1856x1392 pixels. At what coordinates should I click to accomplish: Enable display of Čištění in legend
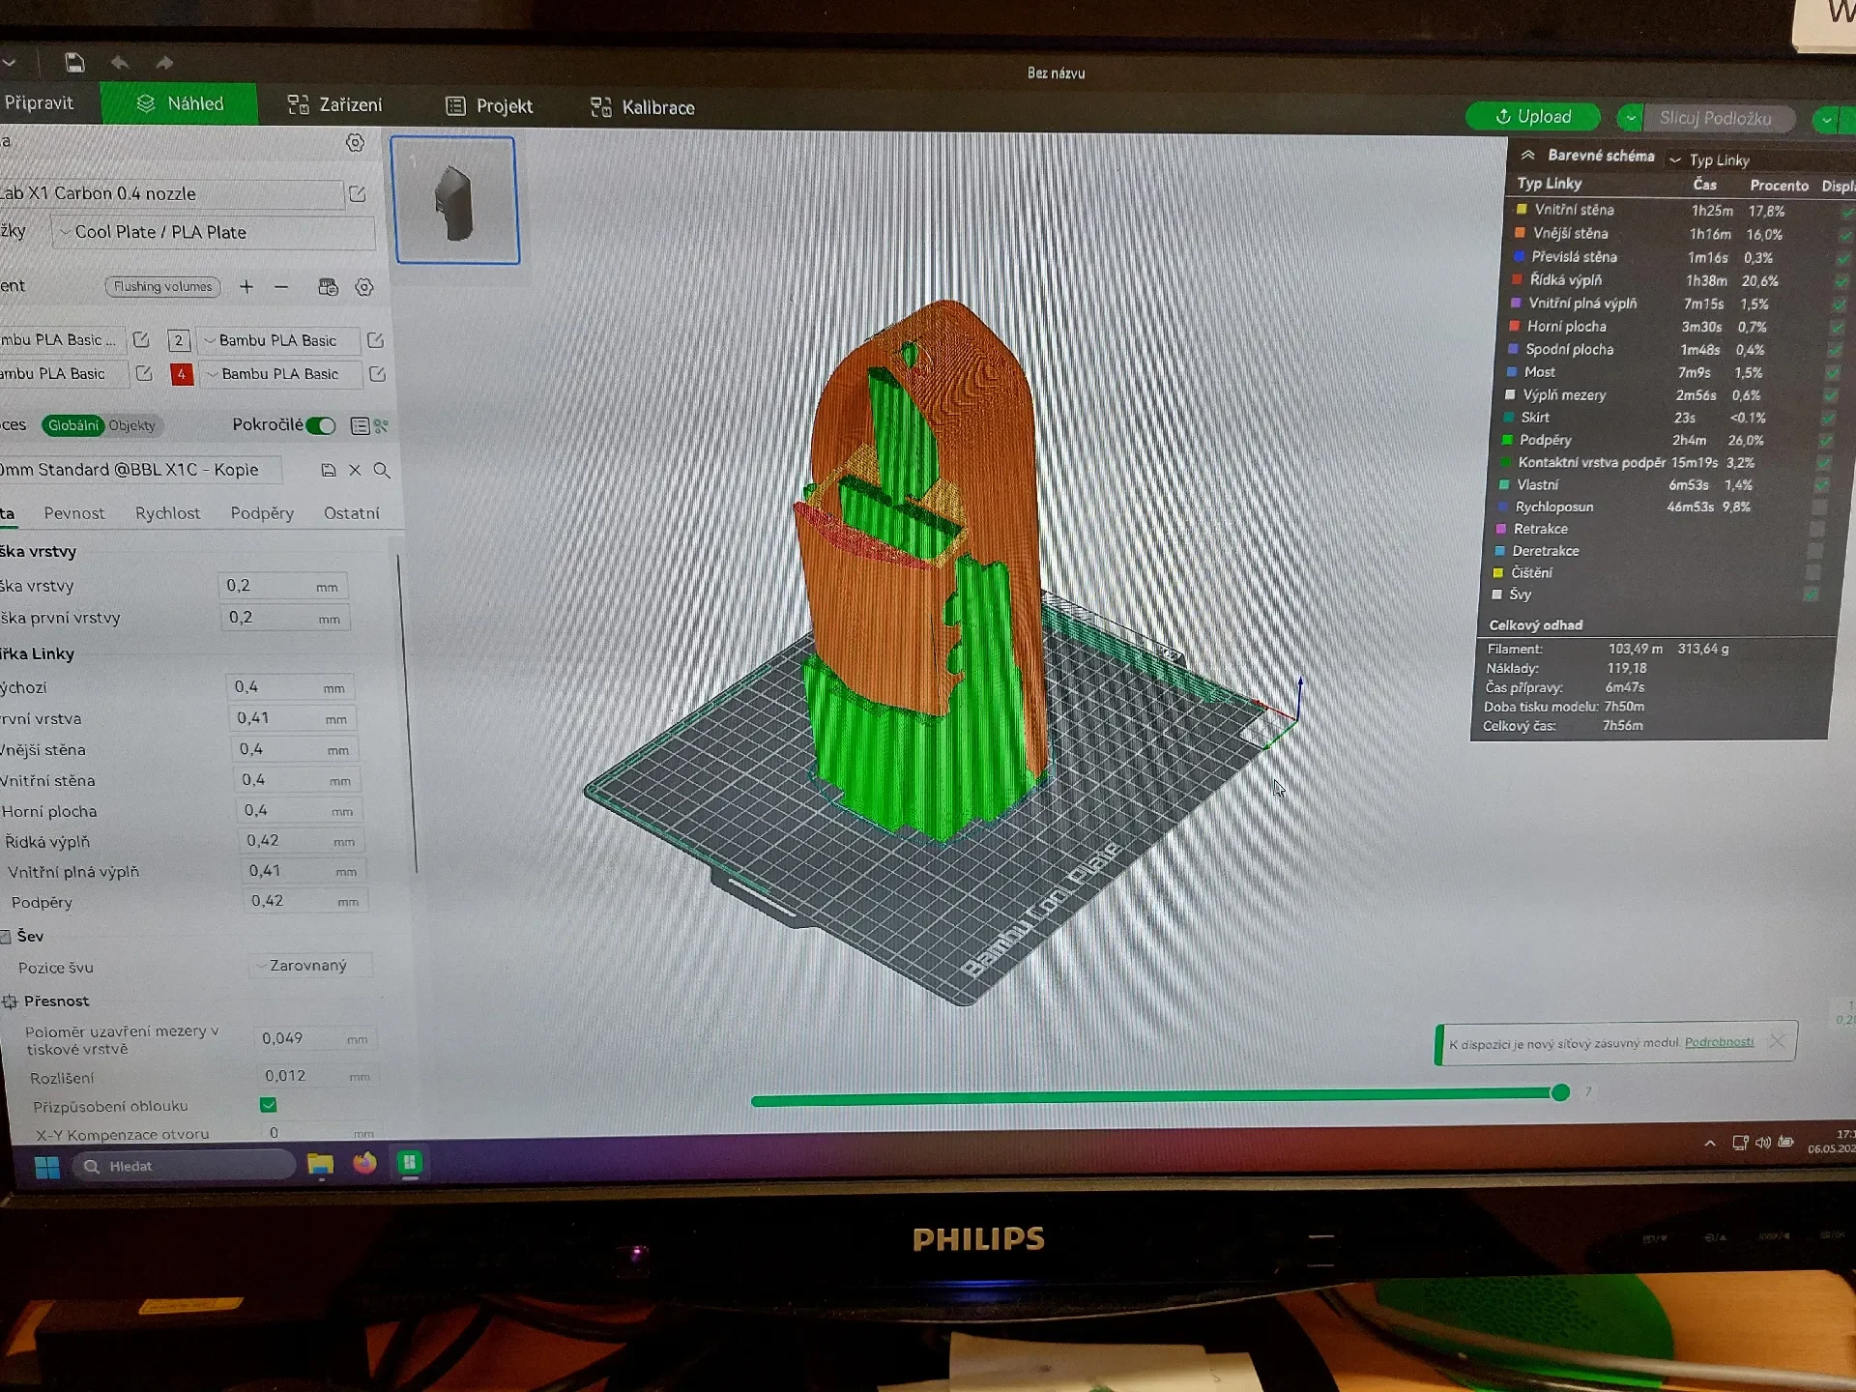(1812, 572)
